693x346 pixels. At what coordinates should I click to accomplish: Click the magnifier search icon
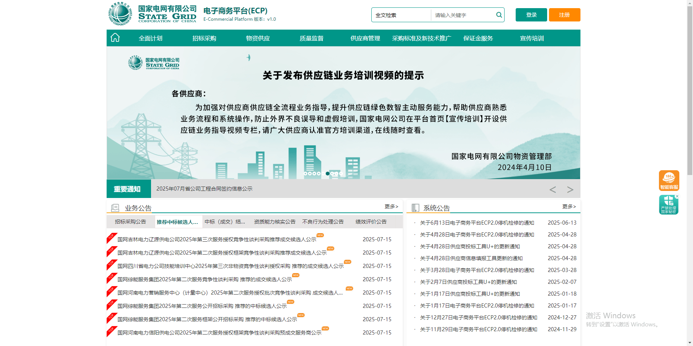pyautogui.click(x=499, y=15)
